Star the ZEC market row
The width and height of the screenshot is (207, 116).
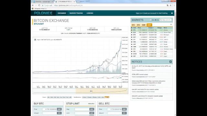(132, 52)
